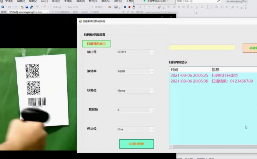Click the log list horizontal scrollbar
This screenshot has width=257, height=159.
pos(215,146)
